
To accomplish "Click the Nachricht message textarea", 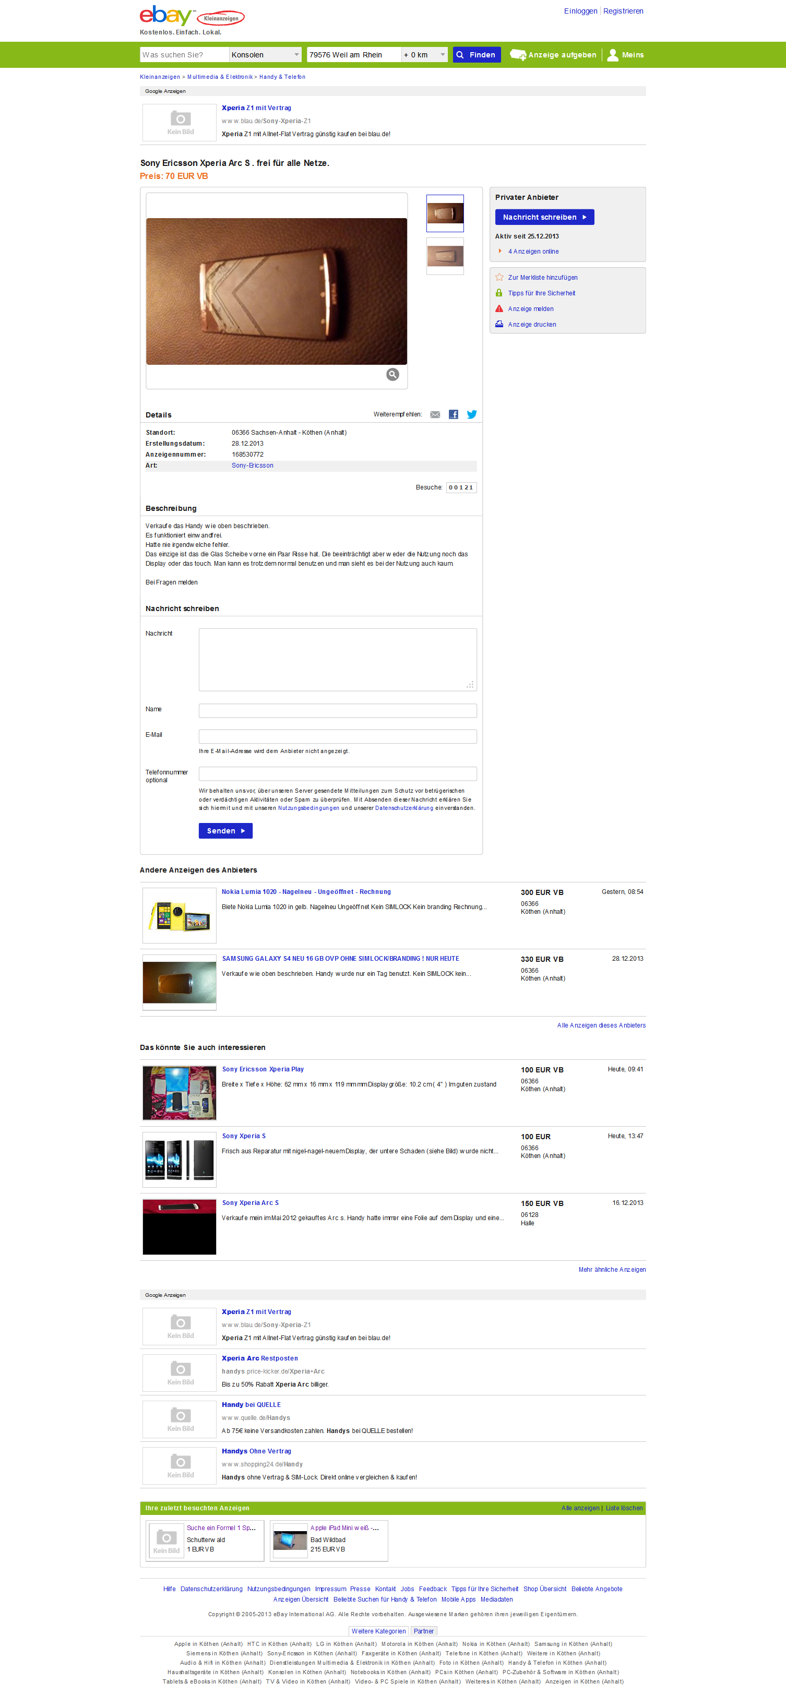I will click(x=338, y=659).
